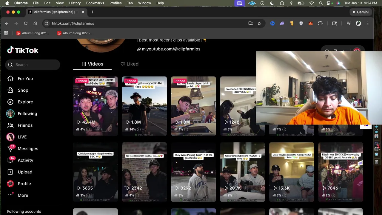Open the TikTok logo home link

(x=23, y=50)
